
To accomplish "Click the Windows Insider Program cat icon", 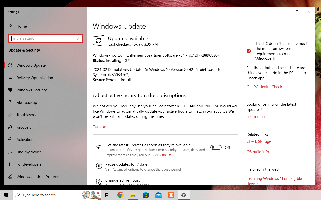I will point(10,177).
